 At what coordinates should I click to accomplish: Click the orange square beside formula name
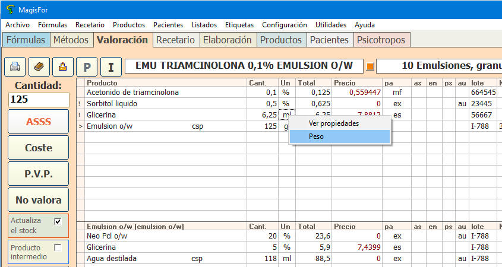pyautogui.click(x=370, y=66)
